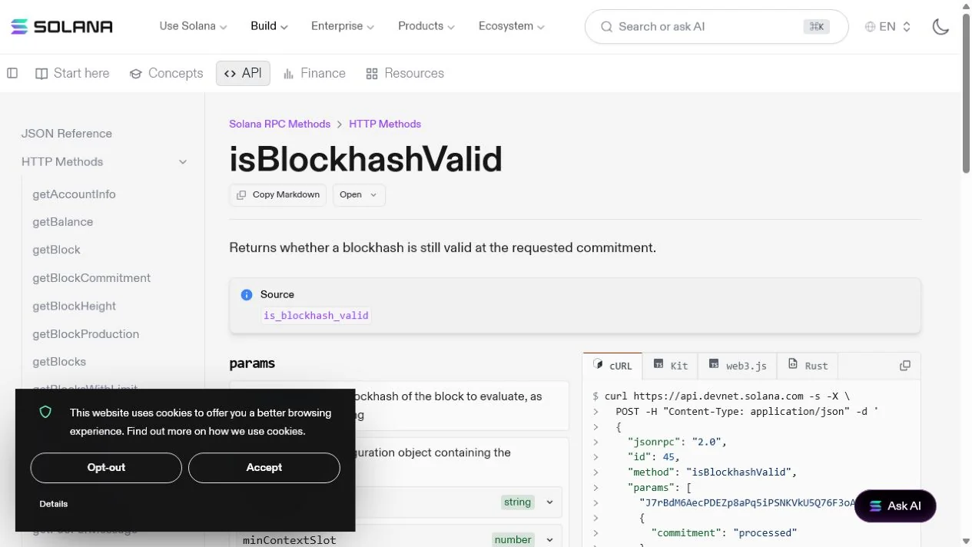Open the Ecosystem menu
Viewport: 972px width, 547px height.
(512, 26)
